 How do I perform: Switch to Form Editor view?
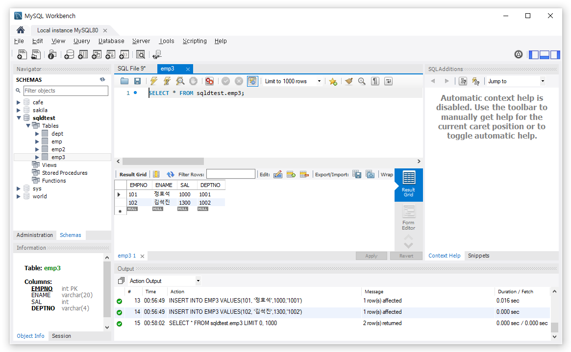pos(409,217)
